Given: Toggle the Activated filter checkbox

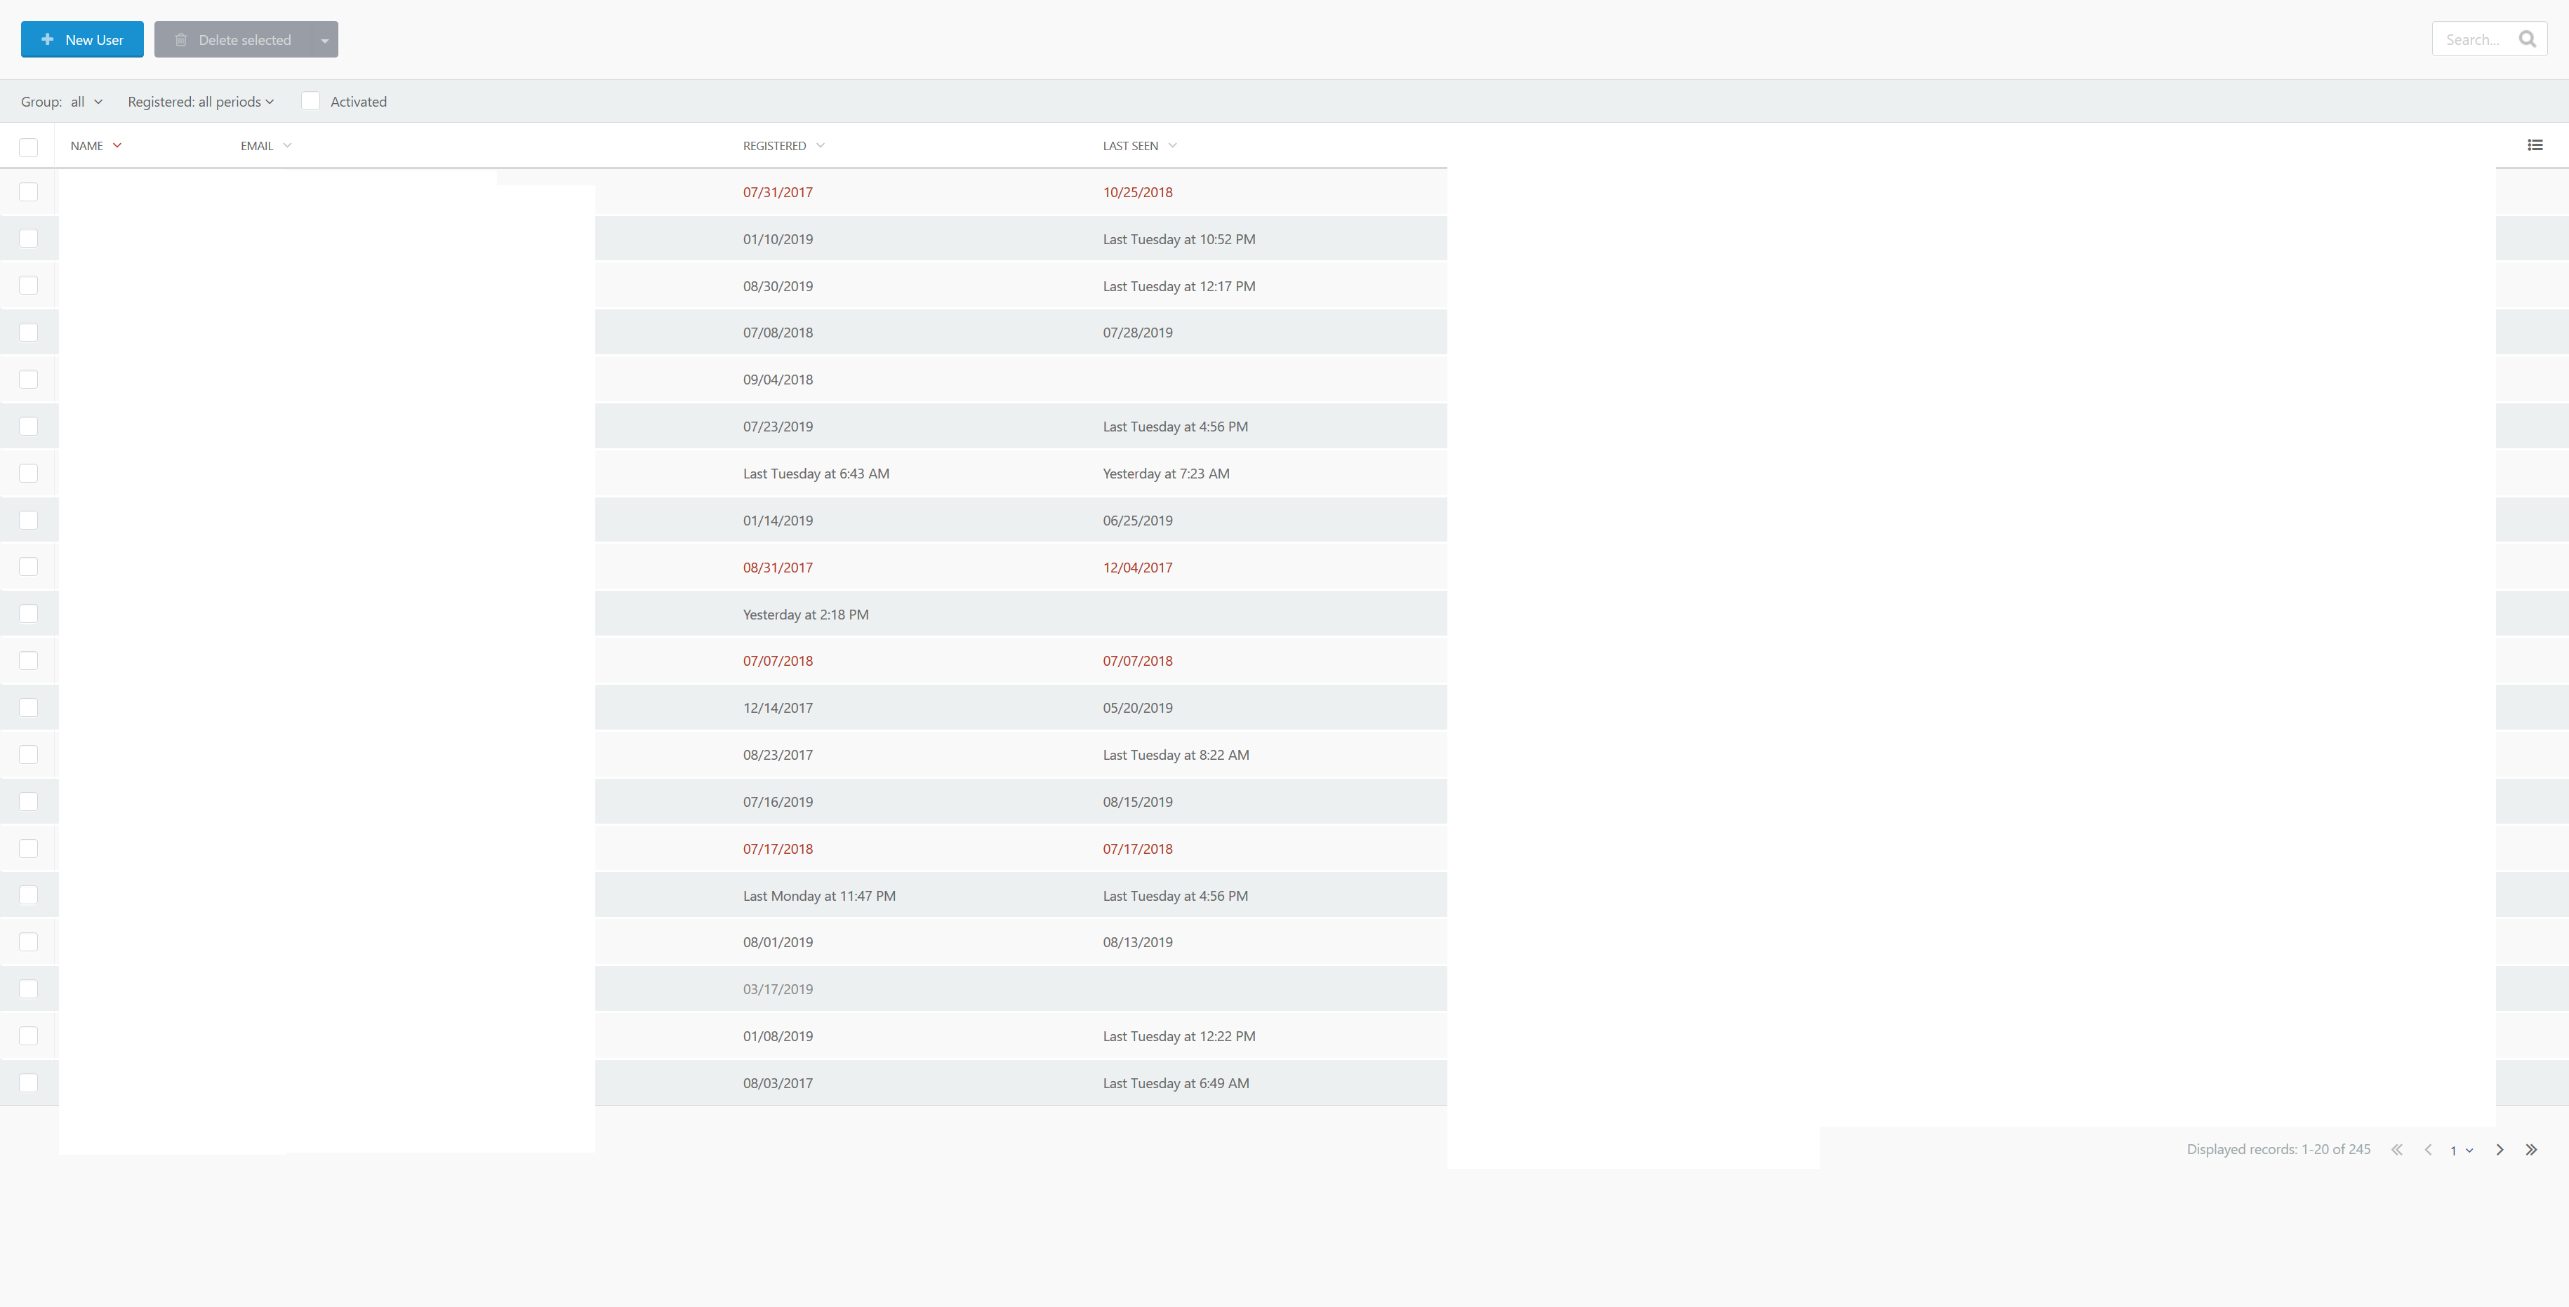Looking at the screenshot, I should pos(310,102).
